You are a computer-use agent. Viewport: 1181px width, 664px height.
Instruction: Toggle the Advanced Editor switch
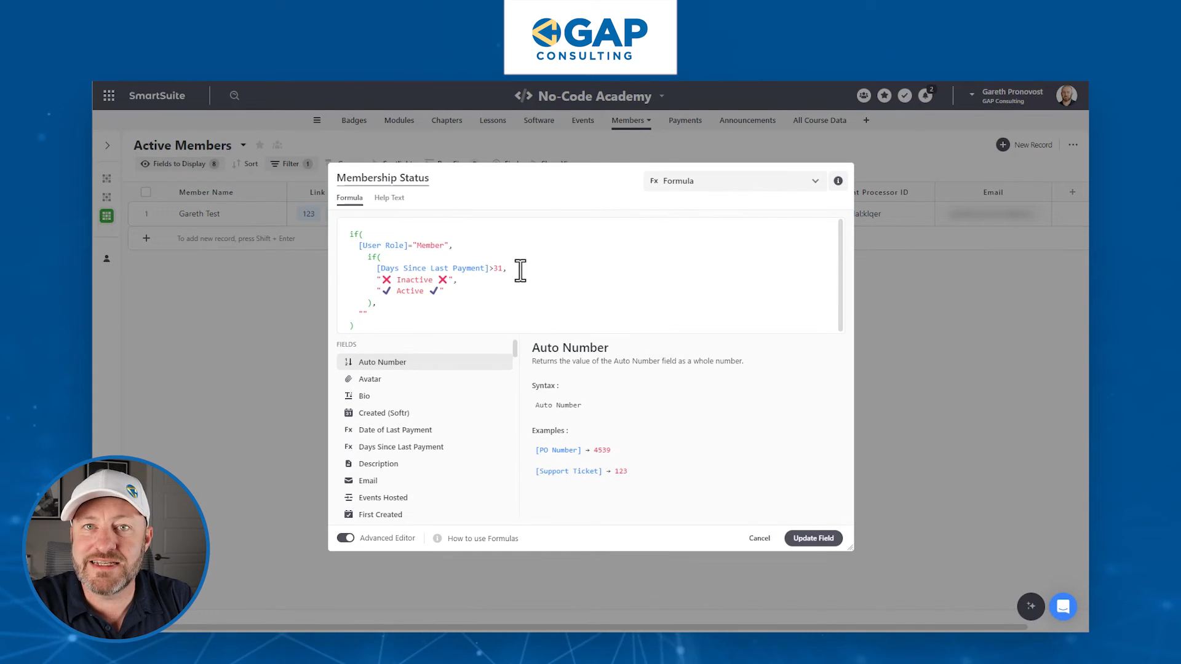pos(346,537)
